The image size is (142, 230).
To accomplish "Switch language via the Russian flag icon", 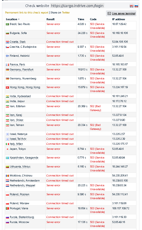I will 136,6.
